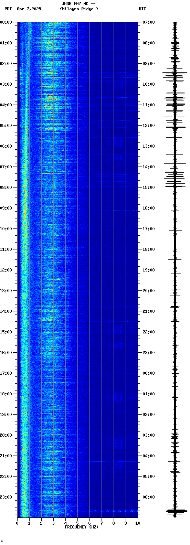Select the 14:00 label on UTC axis
The image size is (190, 545).
pyautogui.click(x=149, y=167)
